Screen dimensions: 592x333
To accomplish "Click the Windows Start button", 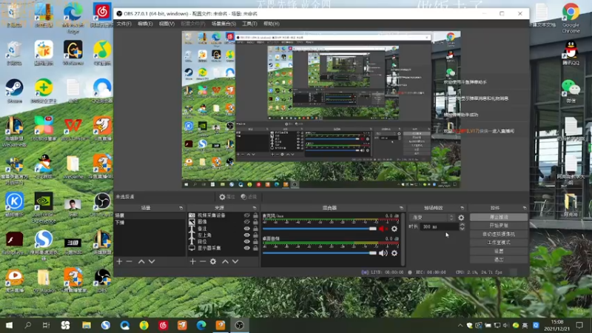I will pyautogui.click(x=9, y=325).
